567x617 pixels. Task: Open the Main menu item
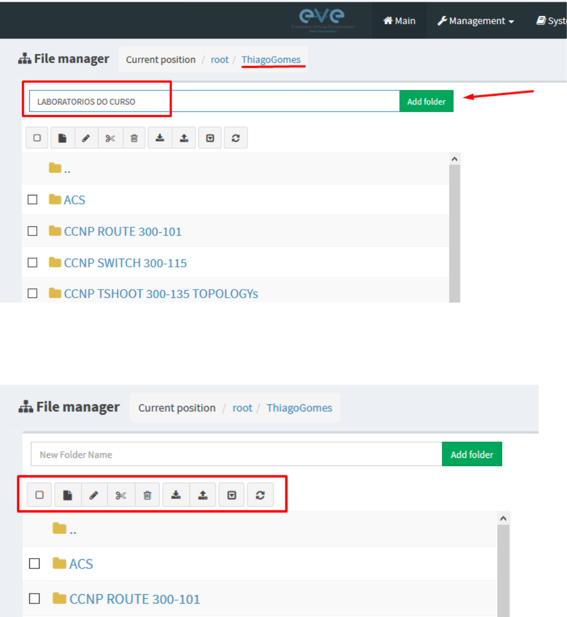pyautogui.click(x=399, y=21)
